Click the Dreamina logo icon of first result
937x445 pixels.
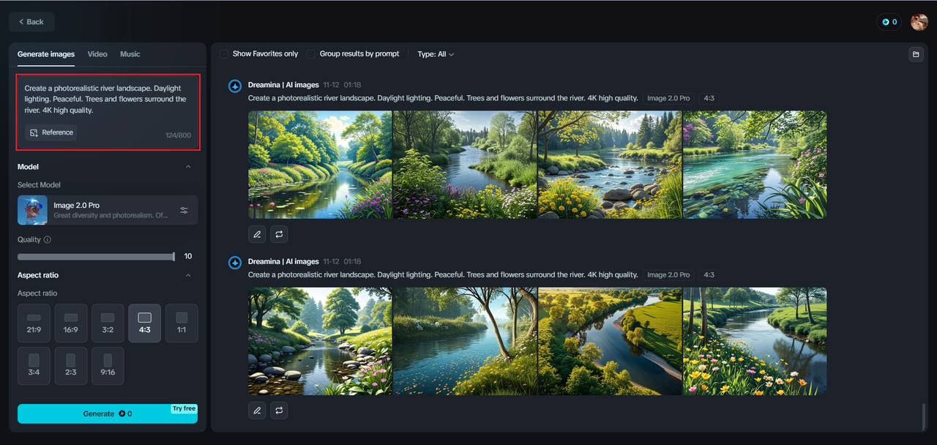click(x=235, y=86)
